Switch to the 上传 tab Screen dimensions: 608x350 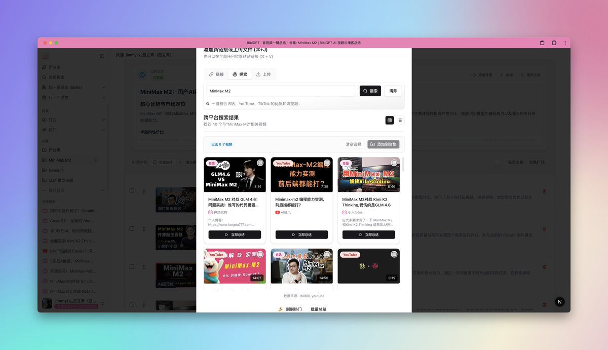point(263,74)
